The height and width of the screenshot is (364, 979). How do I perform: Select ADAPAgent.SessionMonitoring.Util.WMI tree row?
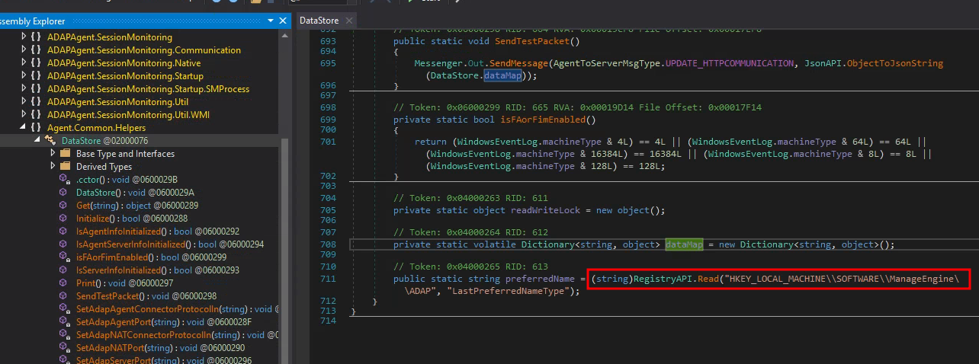tap(128, 114)
